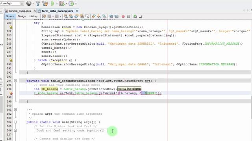Viewport: 252px width, 141px height.
Task: Click "reset();" on line 287
Action: [x=48, y=52]
